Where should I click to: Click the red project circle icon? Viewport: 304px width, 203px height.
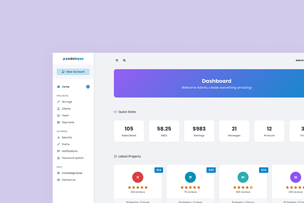coord(138,177)
